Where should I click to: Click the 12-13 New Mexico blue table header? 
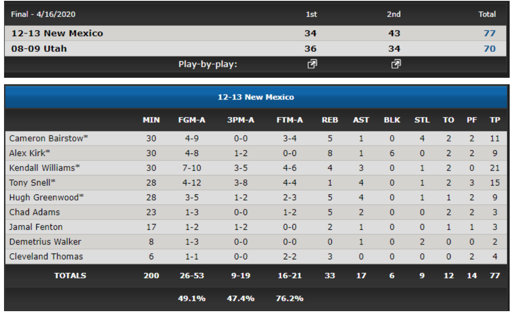pyautogui.click(x=256, y=97)
